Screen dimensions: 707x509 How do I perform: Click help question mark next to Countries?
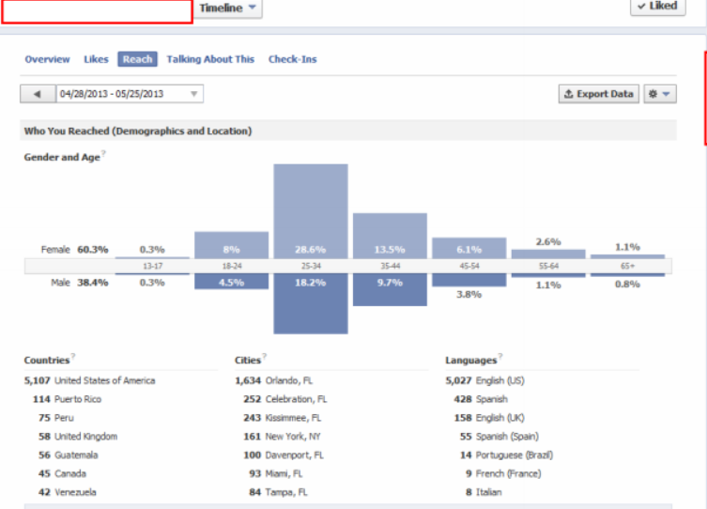pyautogui.click(x=73, y=356)
